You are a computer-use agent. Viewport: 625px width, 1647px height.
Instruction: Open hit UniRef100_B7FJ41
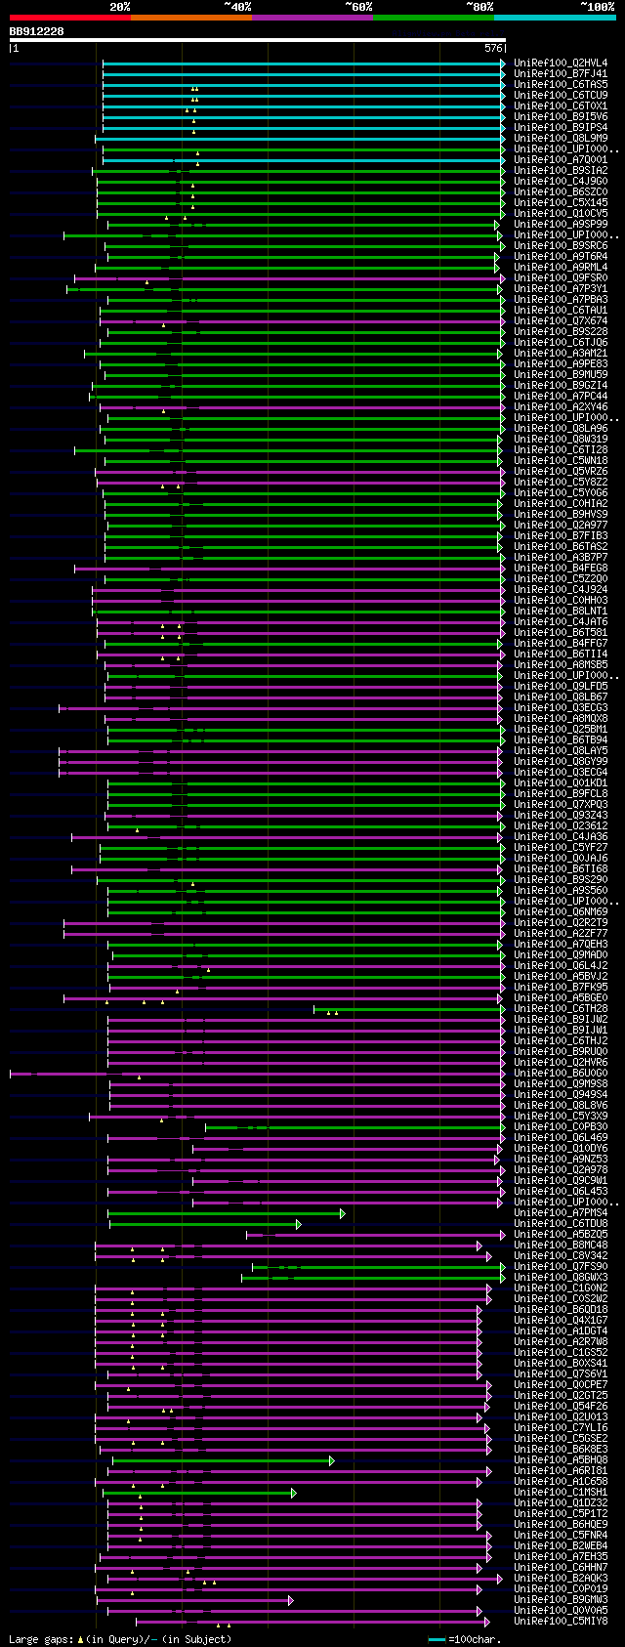coord(561,73)
